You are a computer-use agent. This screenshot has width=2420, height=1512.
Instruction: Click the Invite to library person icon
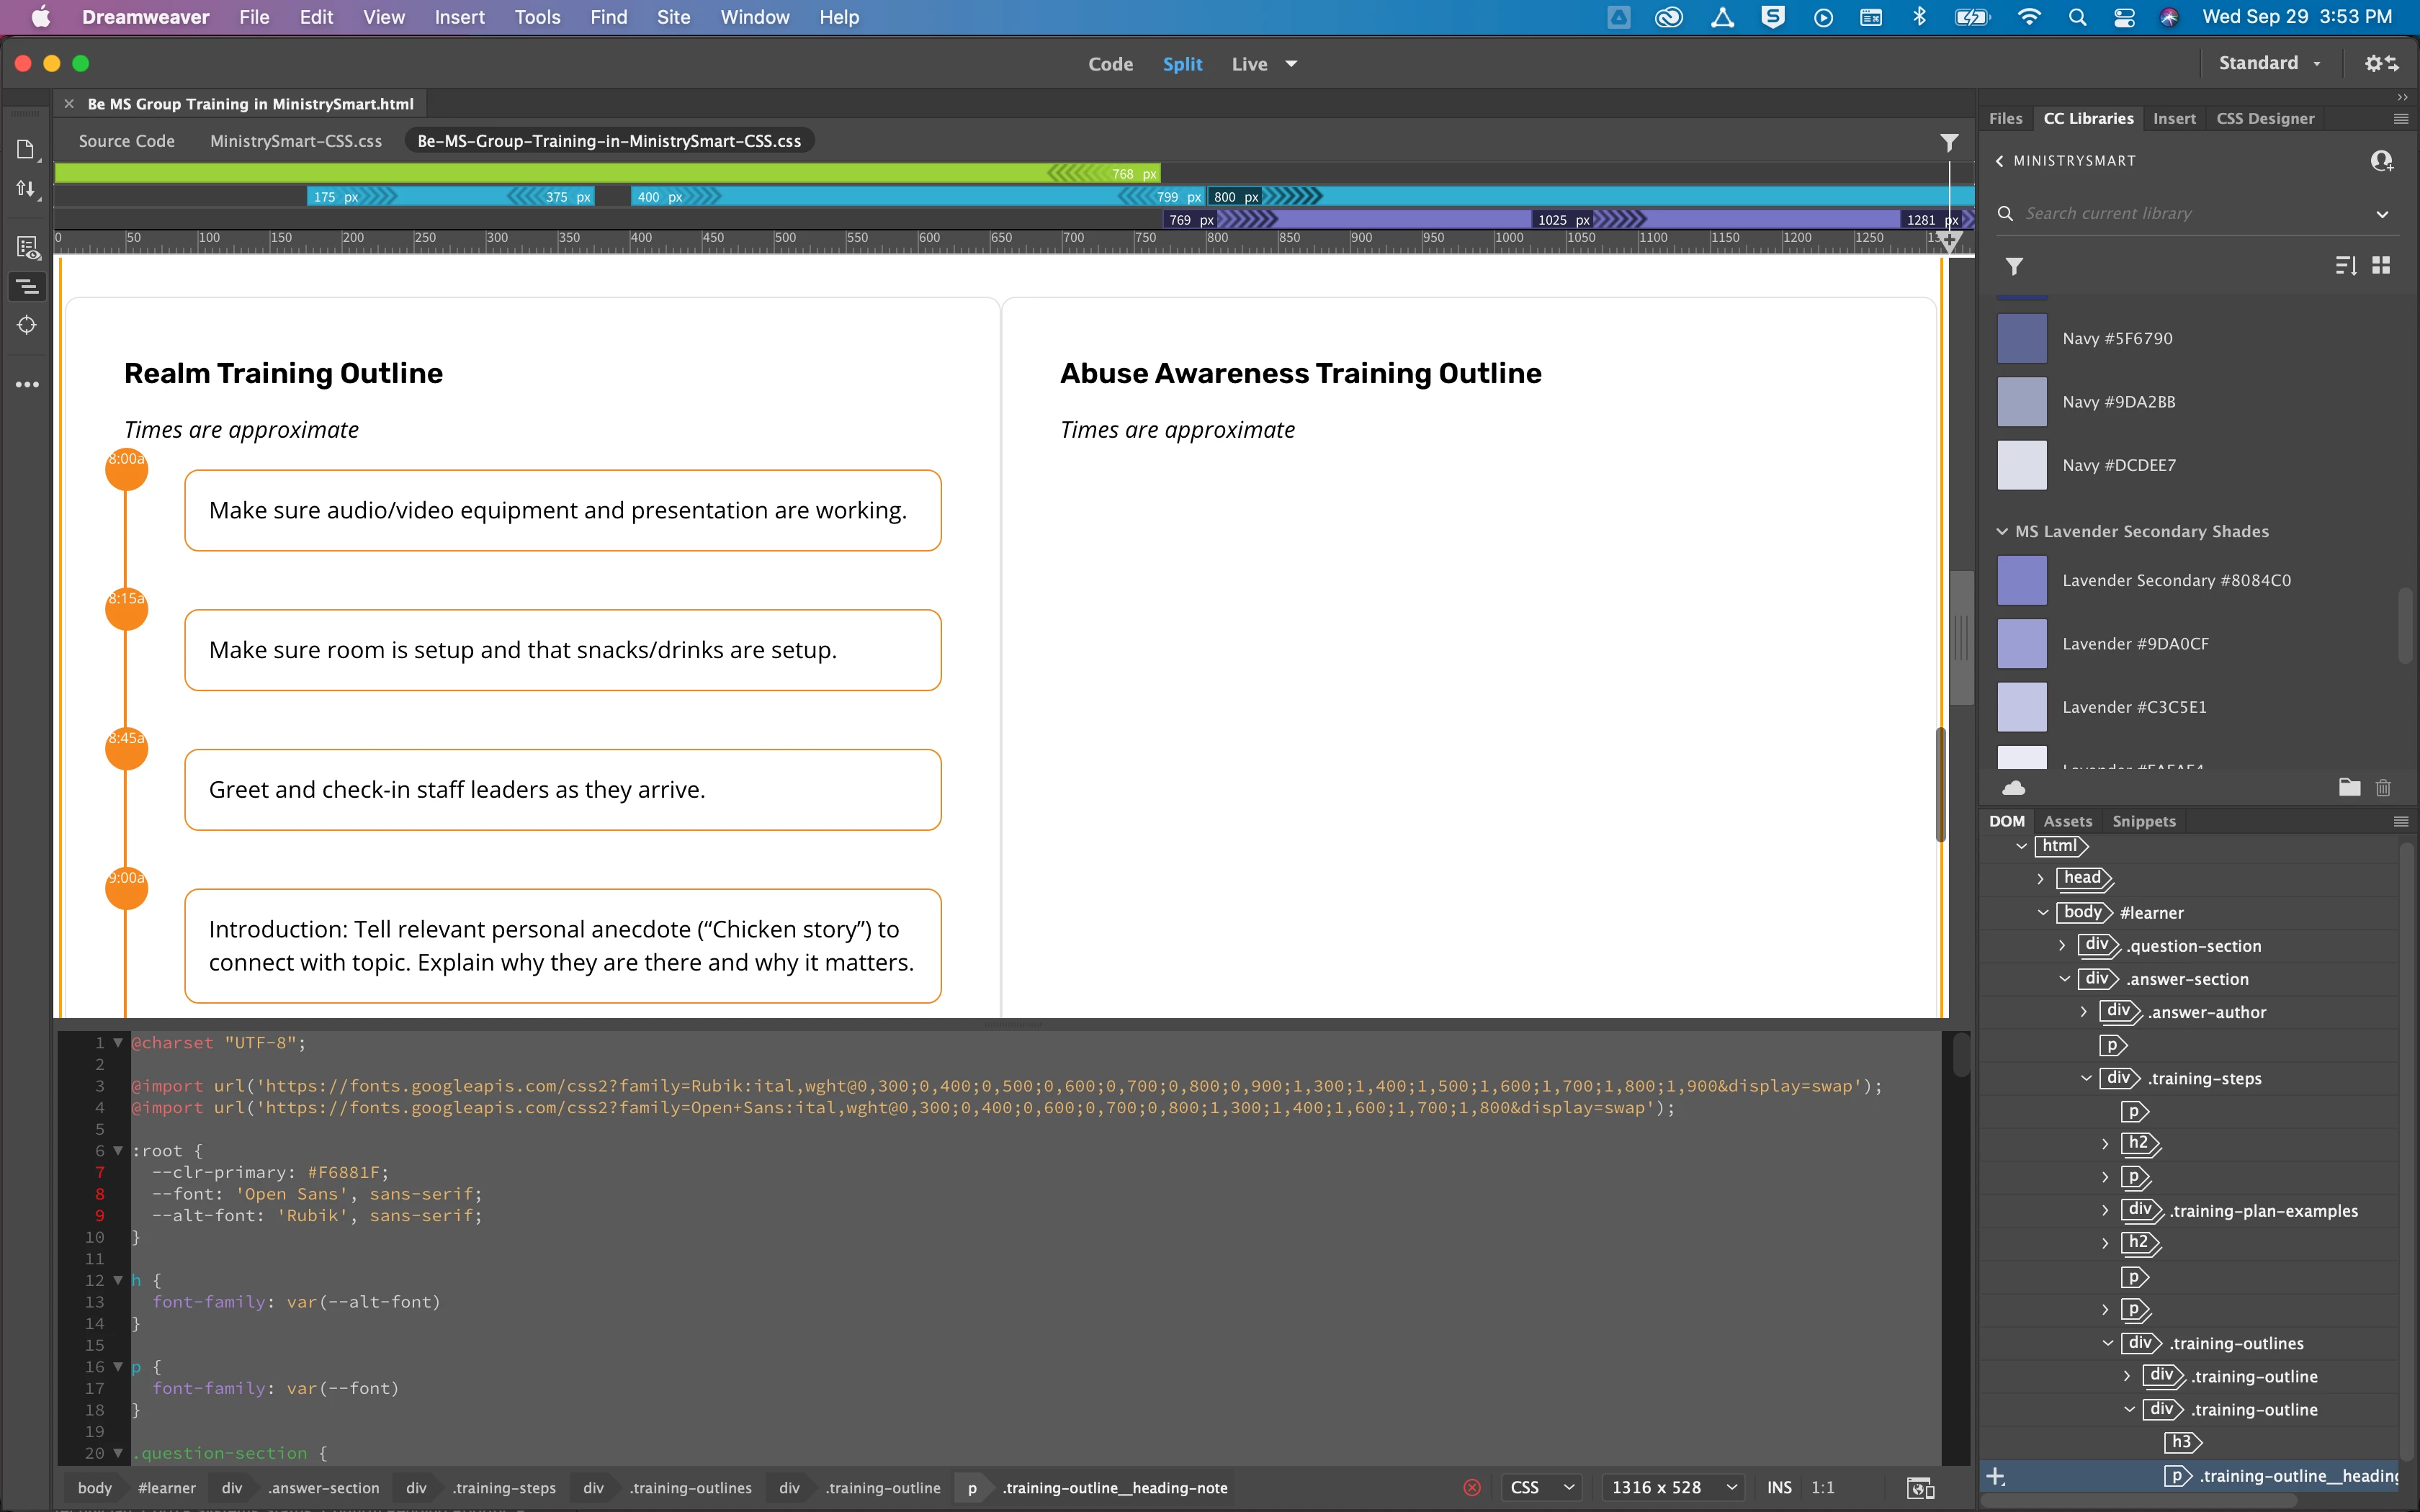2381,161
